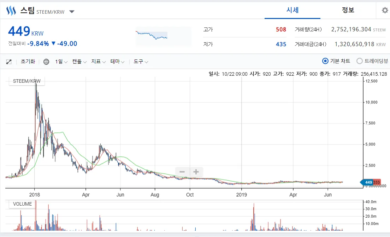Click the 종가 917 readout value
Image resolution: width=390 pixels, height=237 pixels.
337,74
